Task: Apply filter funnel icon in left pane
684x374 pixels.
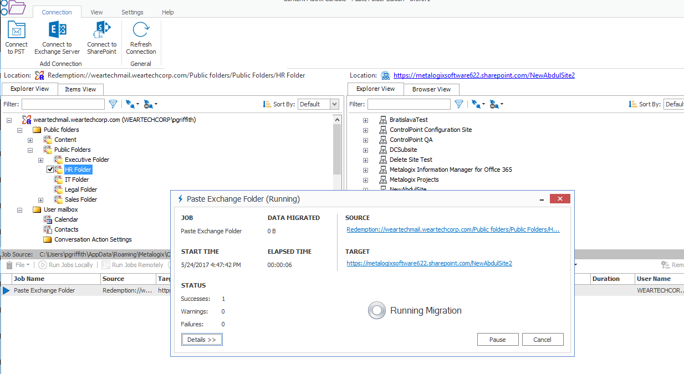Action: click(113, 104)
